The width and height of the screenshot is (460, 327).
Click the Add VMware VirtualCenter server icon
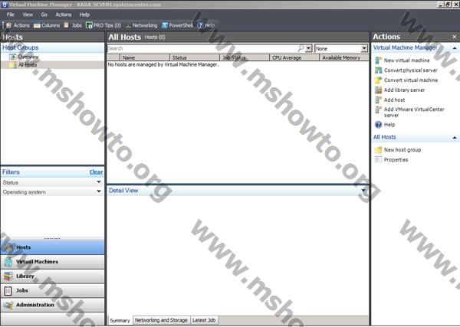pyautogui.click(x=379, y=110)
